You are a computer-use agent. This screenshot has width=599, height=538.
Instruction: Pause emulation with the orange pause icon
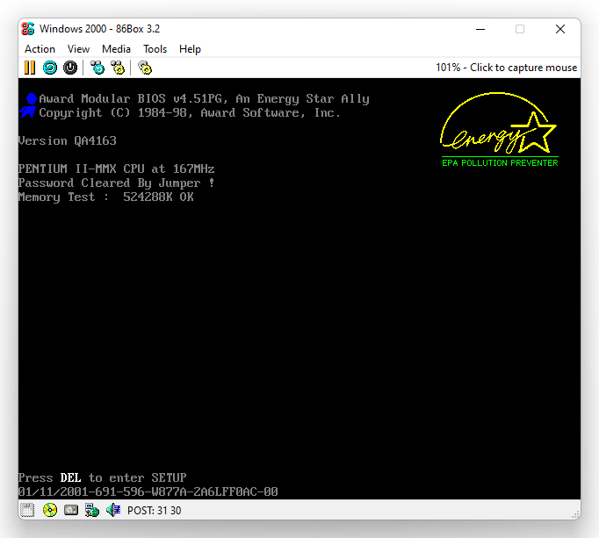(x=29, y=68)
